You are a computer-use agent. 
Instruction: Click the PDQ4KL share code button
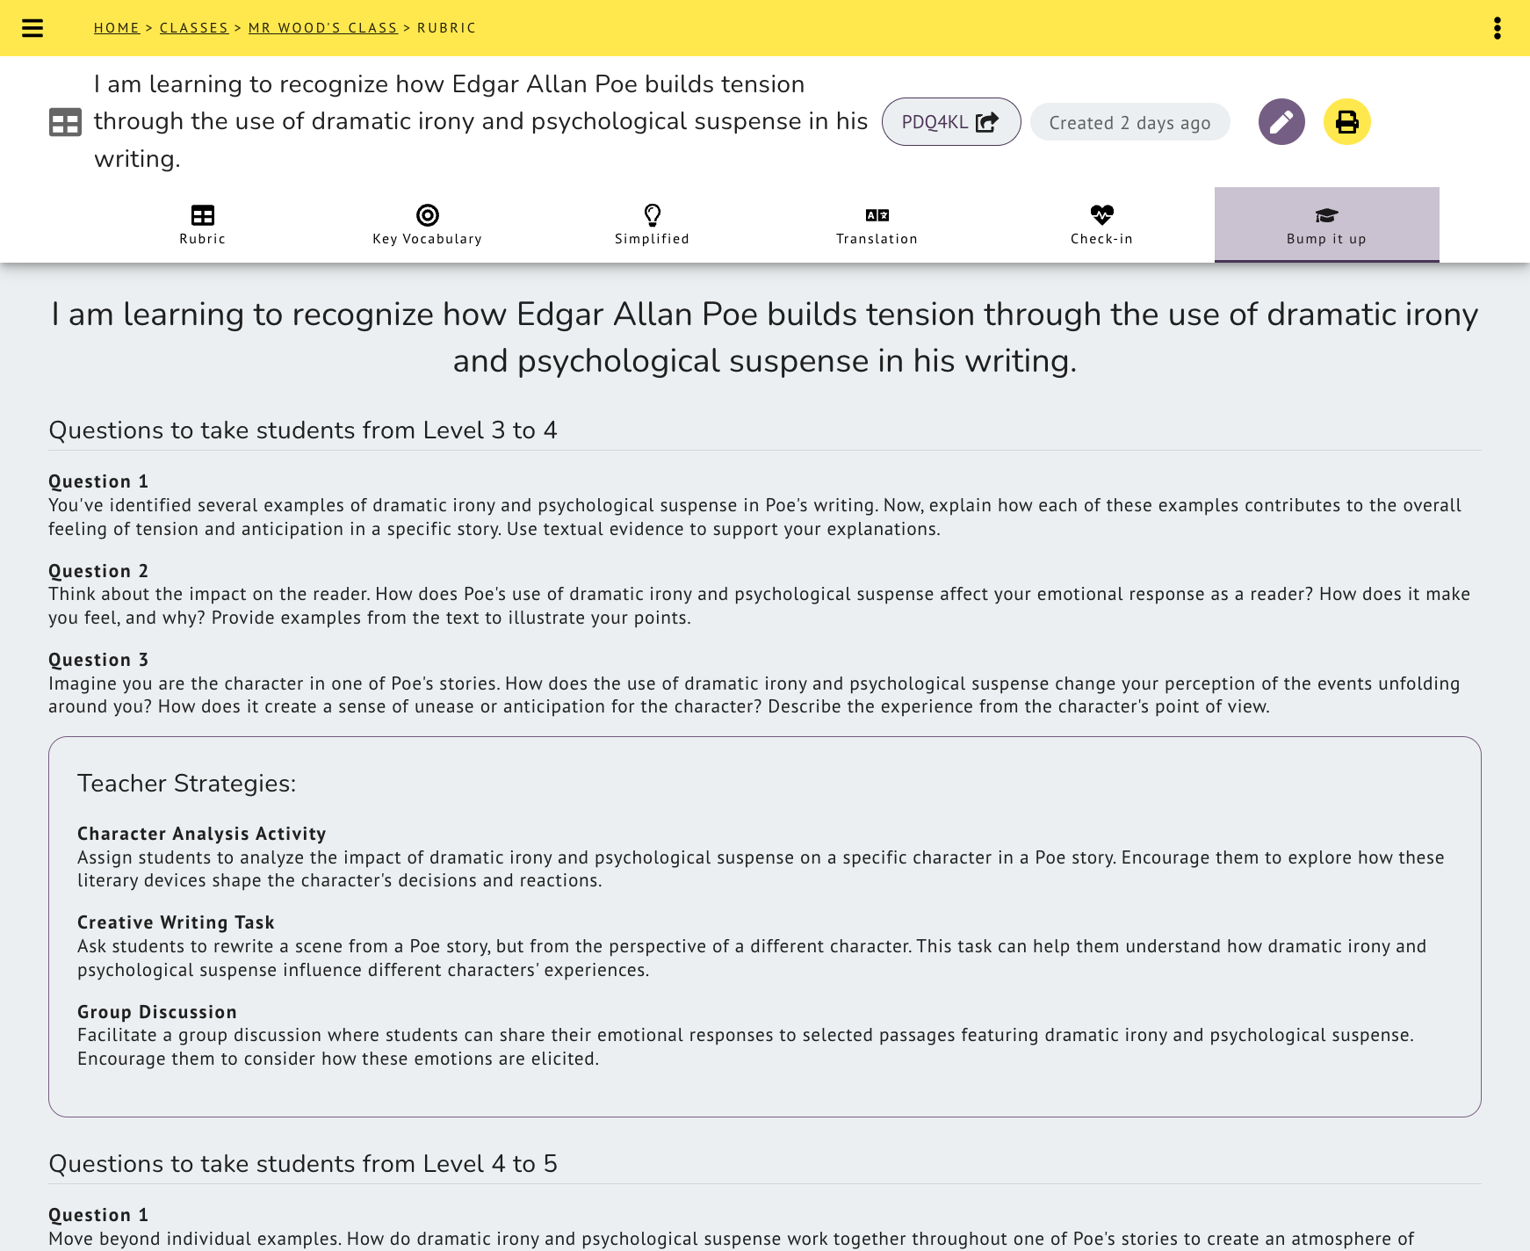(x=951, y=121)
